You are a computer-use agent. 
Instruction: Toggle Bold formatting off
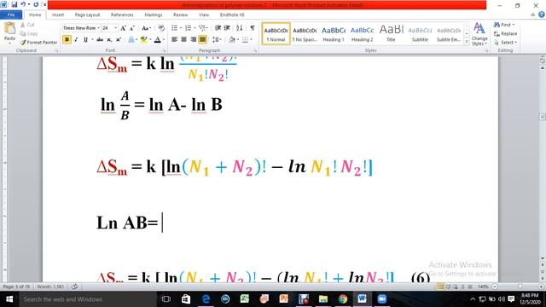coord(67,40)
